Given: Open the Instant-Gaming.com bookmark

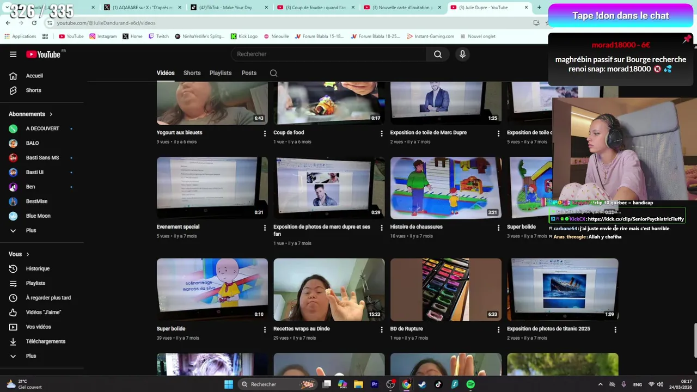Looking at the screenshot, I should [430, 36].
